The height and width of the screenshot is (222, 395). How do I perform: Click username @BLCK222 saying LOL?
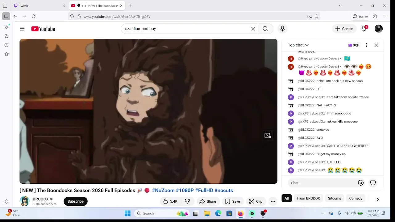pos(306,89)
